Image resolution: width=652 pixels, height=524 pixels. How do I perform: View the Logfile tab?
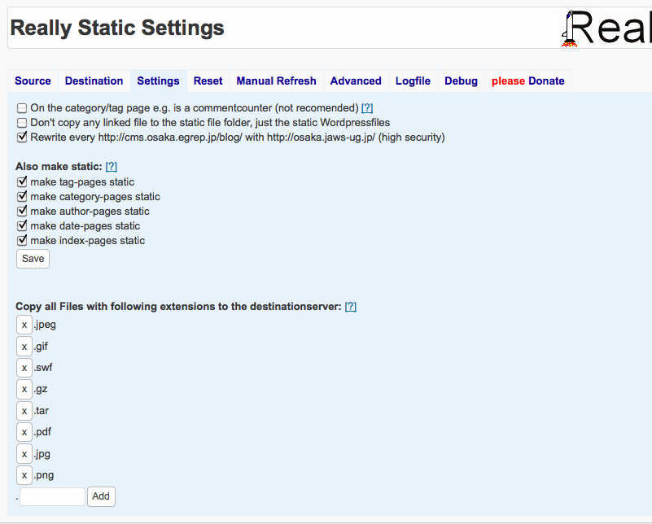[413, 81]
